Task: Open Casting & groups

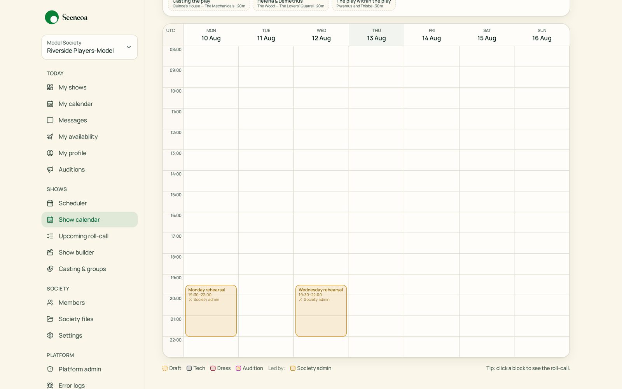Action: (x=89, y=269)
